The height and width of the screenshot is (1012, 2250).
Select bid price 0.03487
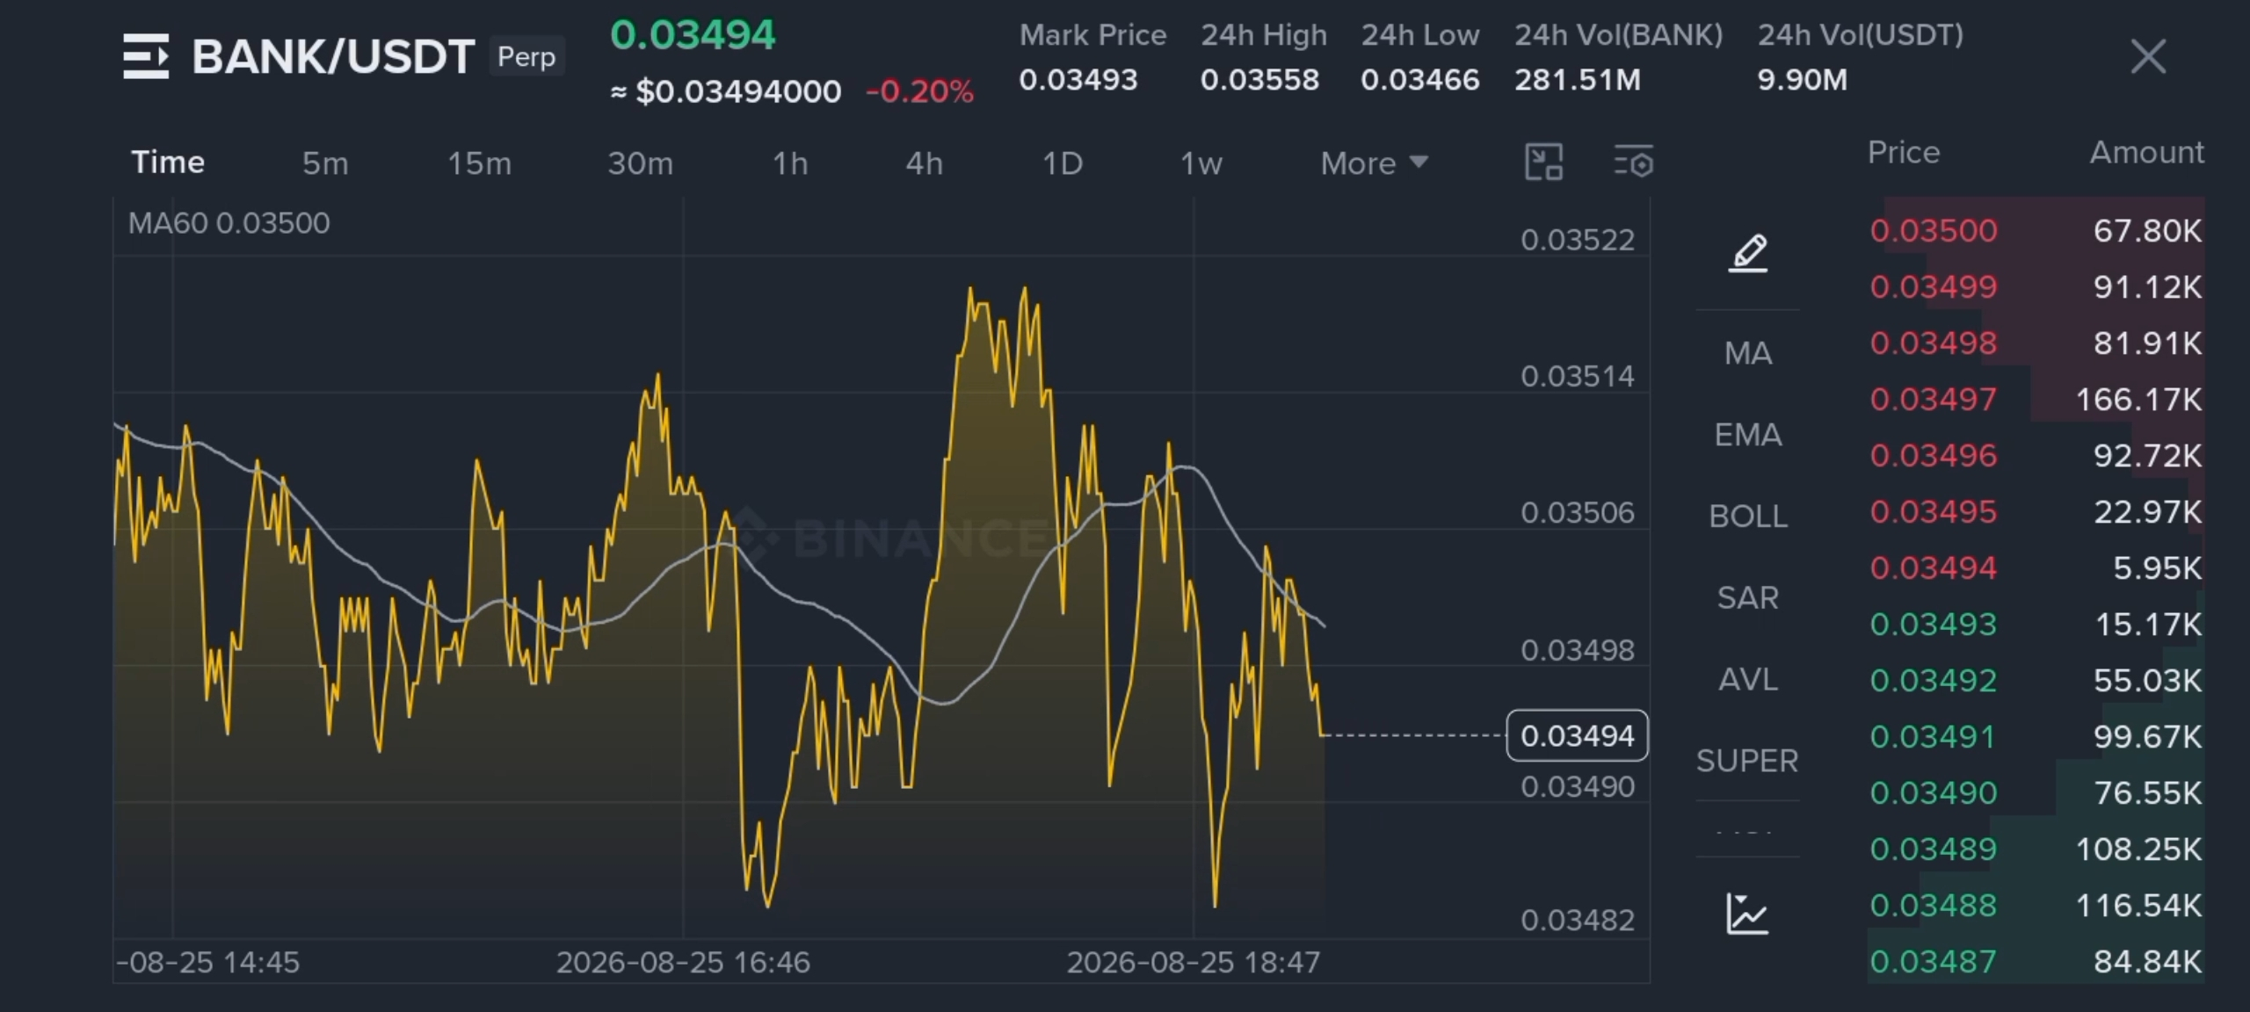pos(1934,962)
